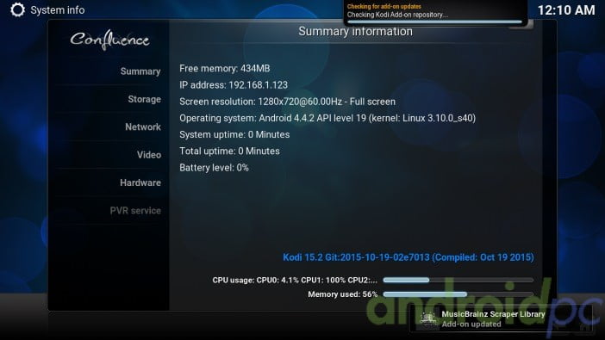Click the Operating system Android 4.4.2 line
Viewport: 605px width, 340px height.
[327, 118]
